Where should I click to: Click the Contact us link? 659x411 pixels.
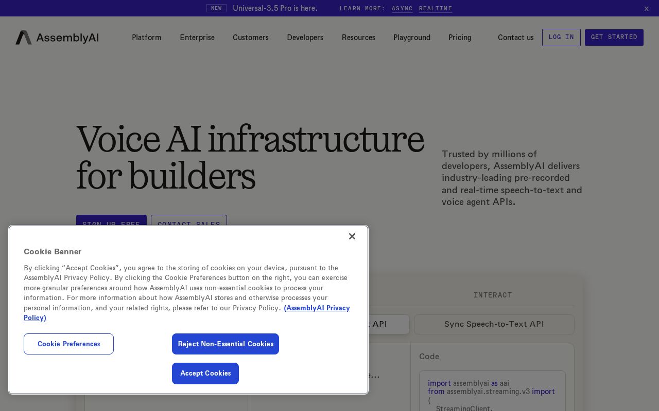pyautogui.click(x=516, y=38)
